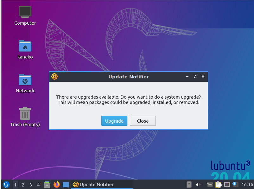The width and height of the screenshot is (254, 189).
Task: Maximize the Update Notifier window
Action: [195, 76]
